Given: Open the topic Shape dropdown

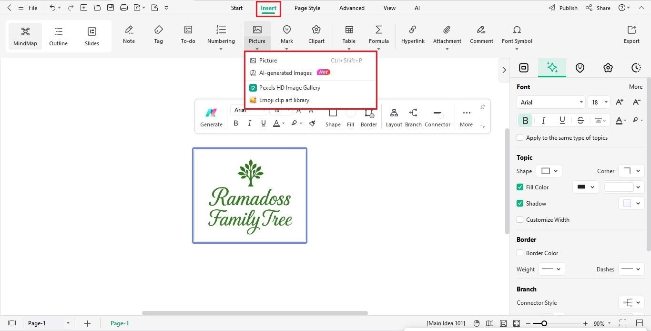Looking at the screenshot, I should click(x=549, y=171).
